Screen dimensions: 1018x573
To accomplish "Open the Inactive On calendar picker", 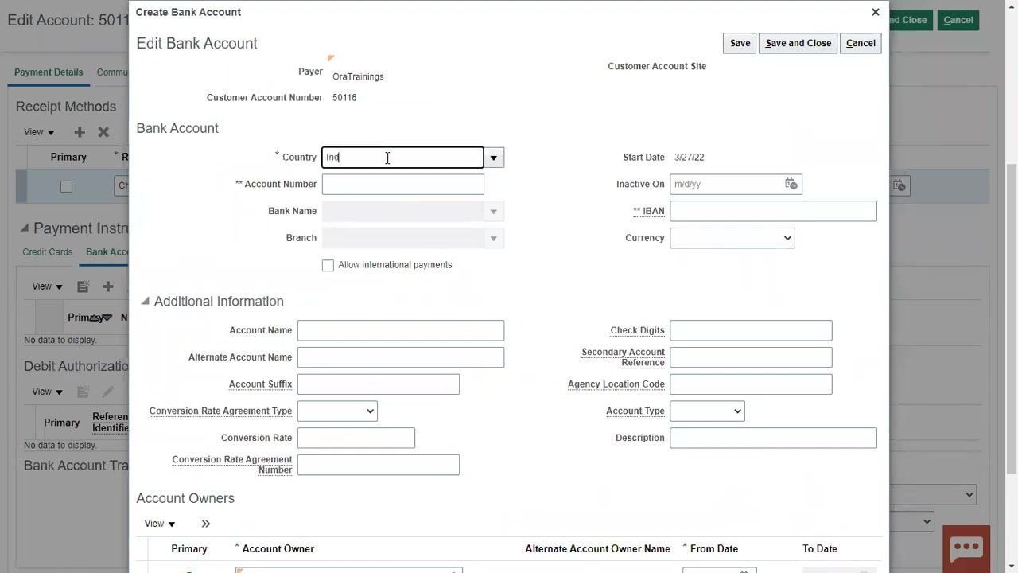I will pos(791,184).
